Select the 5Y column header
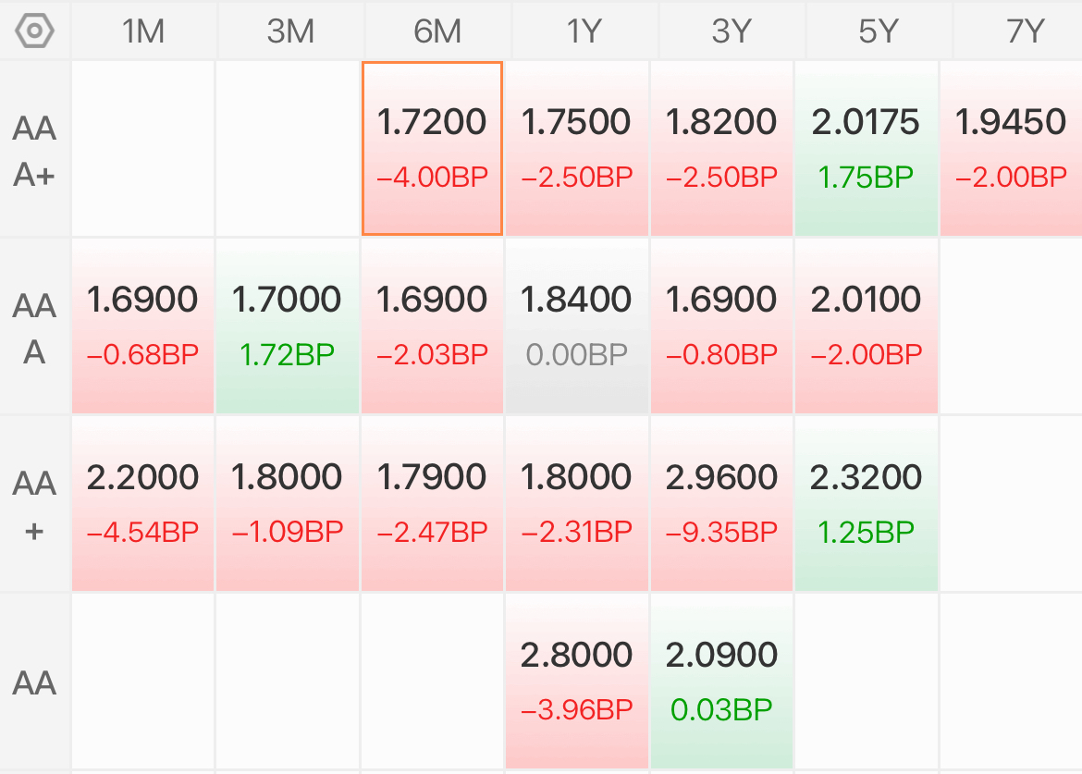1082x774 pixels. tap(879, 31)
